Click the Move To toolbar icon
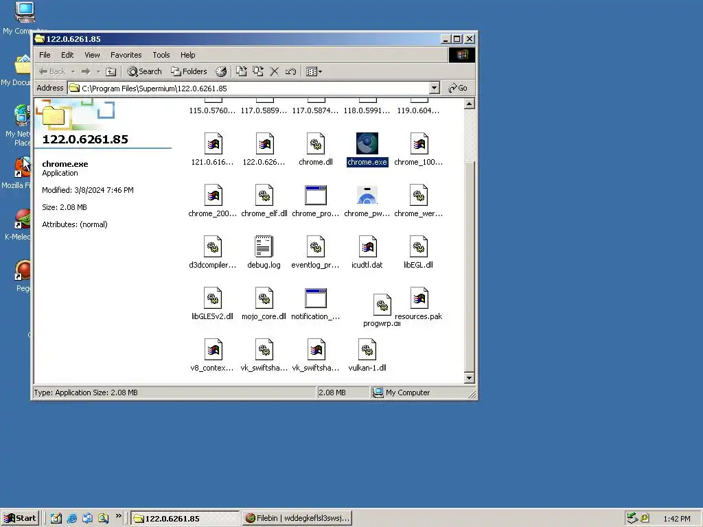Viewport: 703px width, 527px height. (x=242, y=71)
